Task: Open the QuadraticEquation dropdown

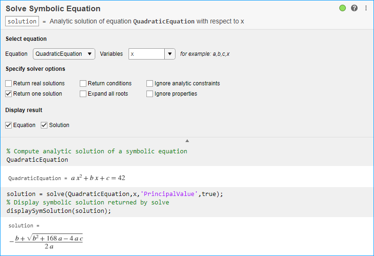Action: point(64,54)
